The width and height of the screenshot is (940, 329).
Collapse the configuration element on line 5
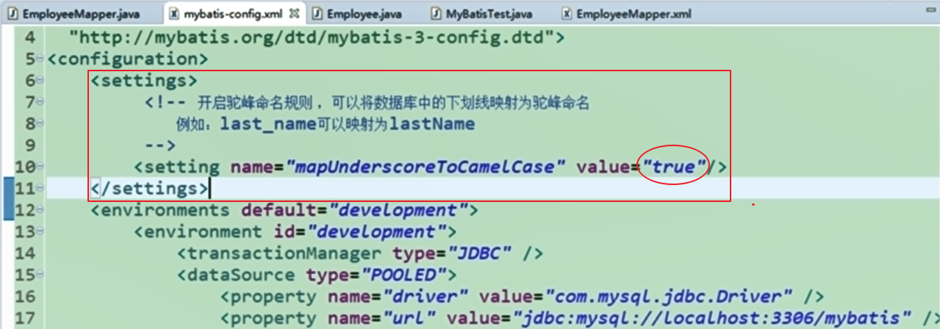click(40, 58)
